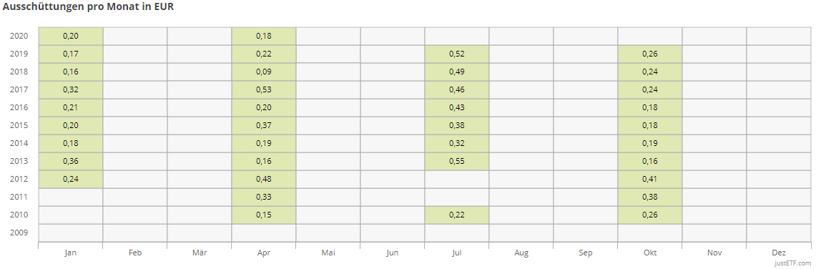Click the 2010 July cell showing 0,22

pos(457,215)
